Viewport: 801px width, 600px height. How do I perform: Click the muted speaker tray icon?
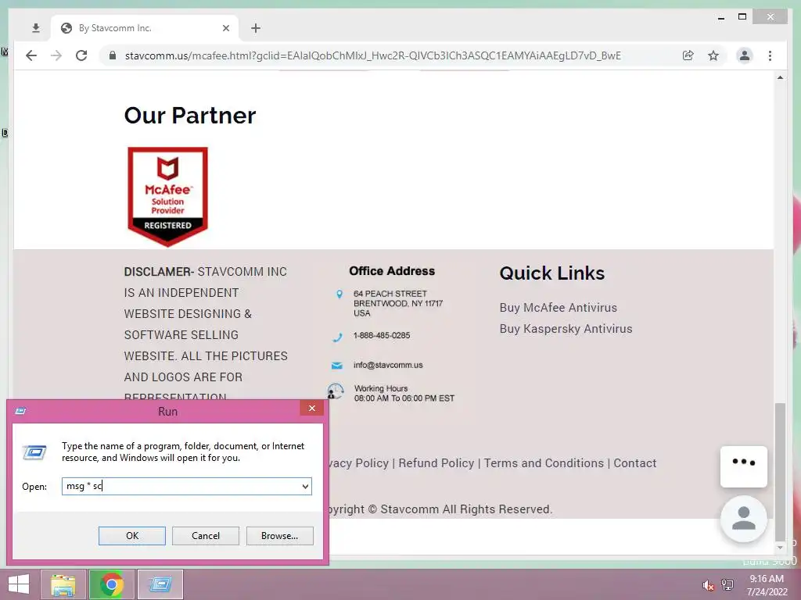[x=708, y=585]
